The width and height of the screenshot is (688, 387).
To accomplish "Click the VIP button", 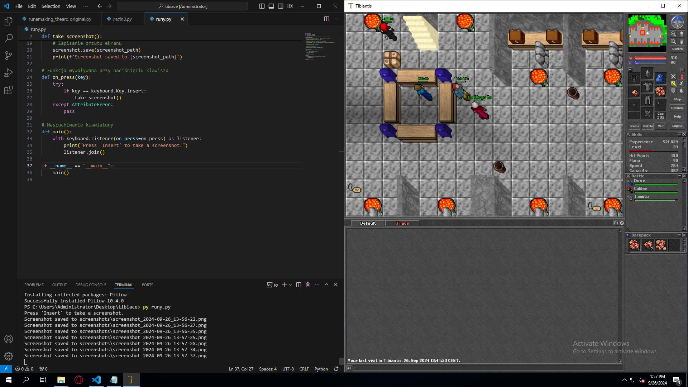I will 660,126.
